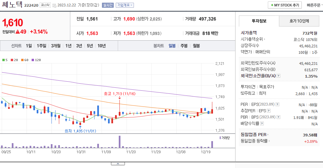The width and height of the screenshot is (323, 168).
Task: Select the 3년 line chart period
Action: click(x=79, y=46)
